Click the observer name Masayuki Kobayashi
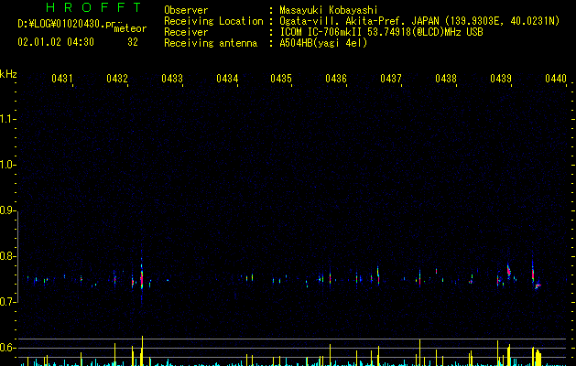This screenshot has height=366, width=576. (329, 10)
